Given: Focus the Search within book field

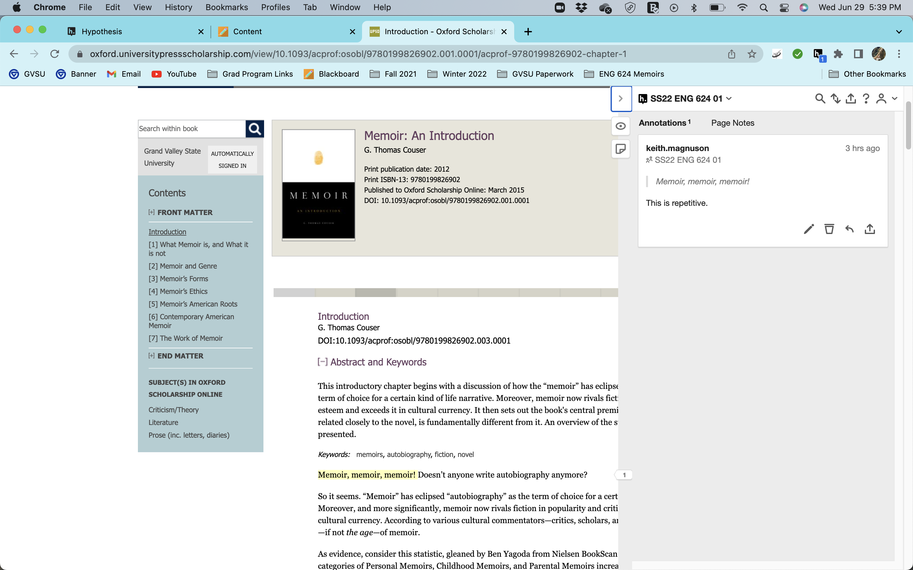Looking at the screenshot, I should (x=192, y=129).
